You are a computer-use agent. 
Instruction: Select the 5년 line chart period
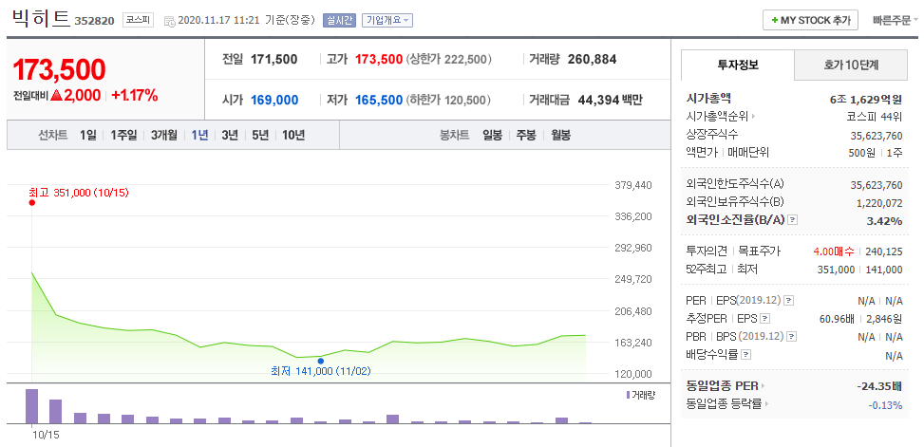click(260, 135)
